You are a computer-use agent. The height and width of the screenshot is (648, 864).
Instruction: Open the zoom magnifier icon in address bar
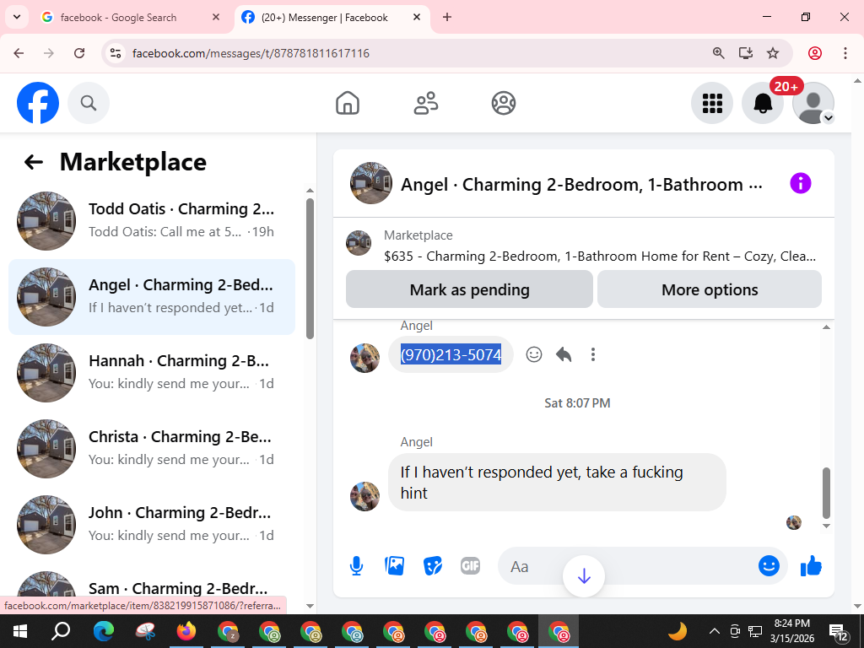(x=718, y=53)
